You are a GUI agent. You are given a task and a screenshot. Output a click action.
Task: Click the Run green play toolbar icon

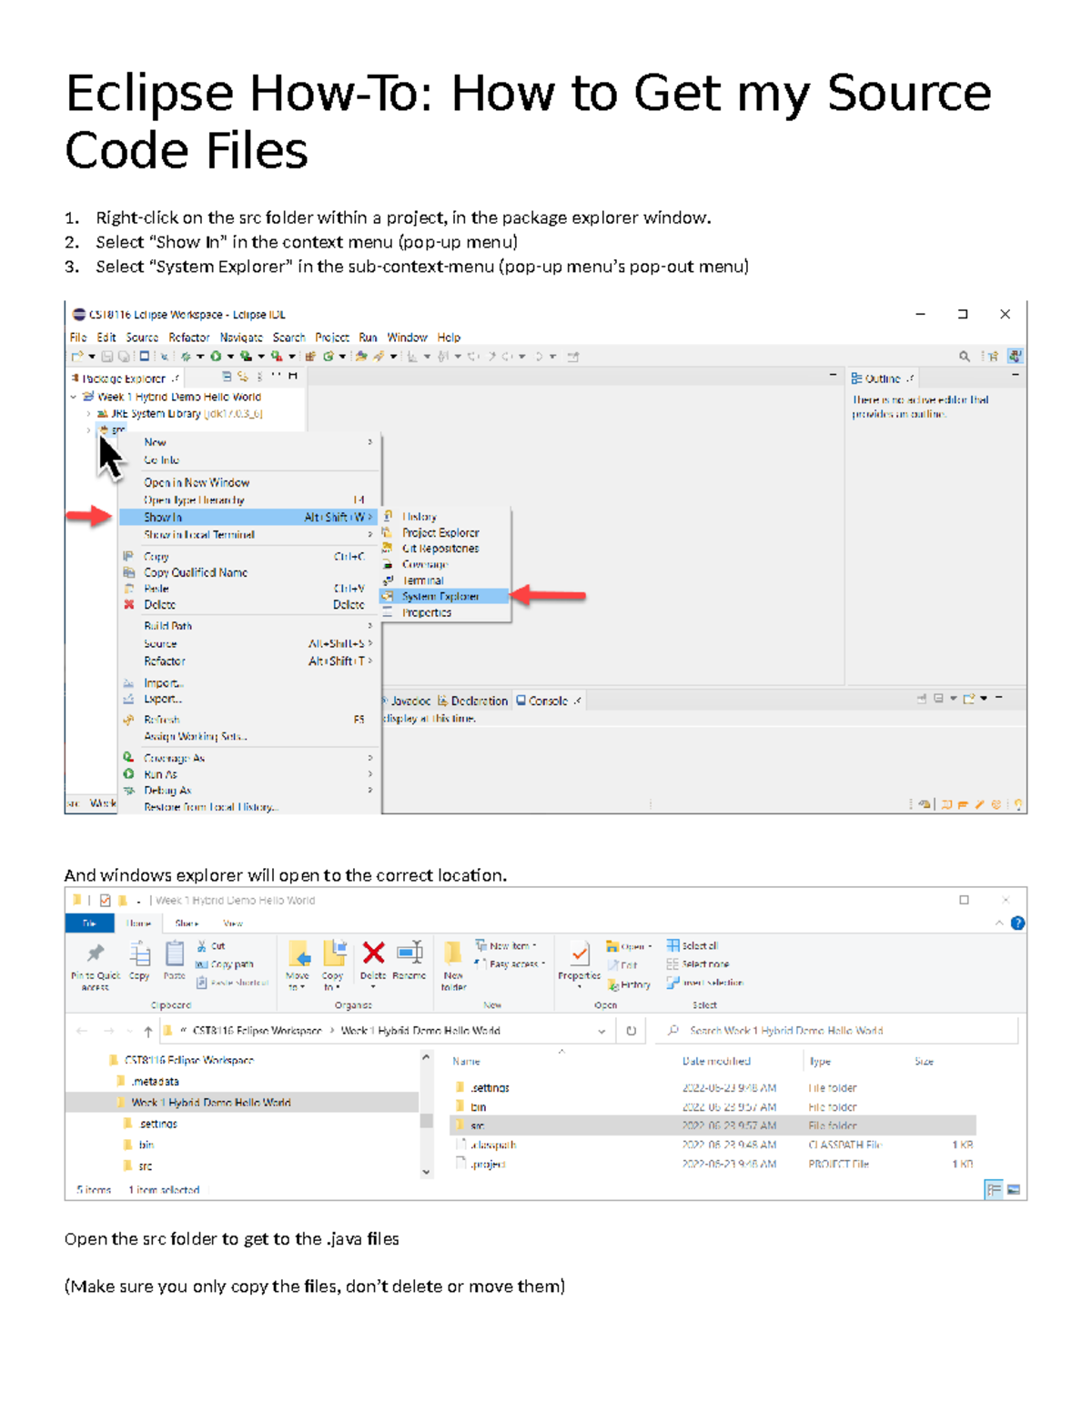point(216,357)
